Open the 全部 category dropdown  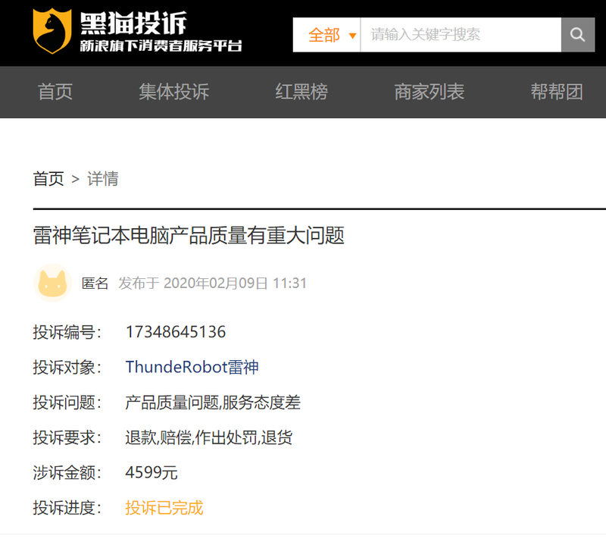click(326, 35)
